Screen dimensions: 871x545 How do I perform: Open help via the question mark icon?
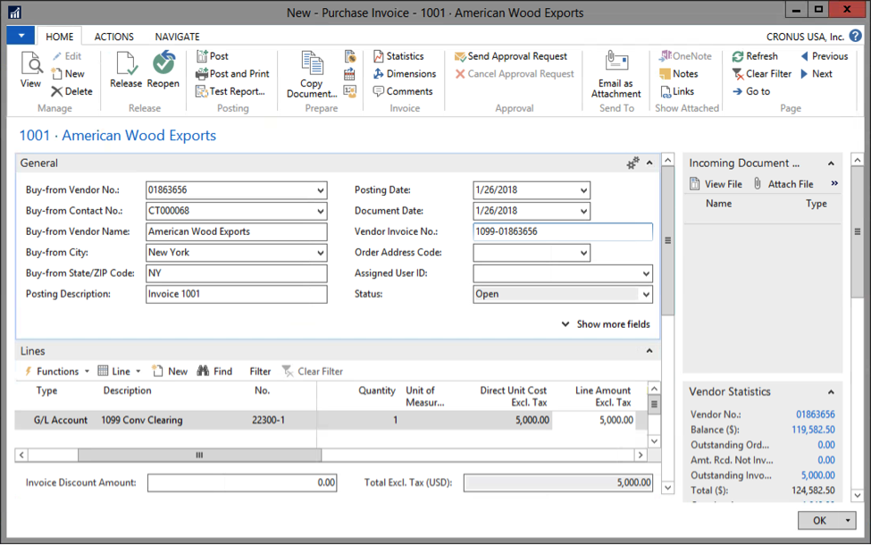coord(856,36)
